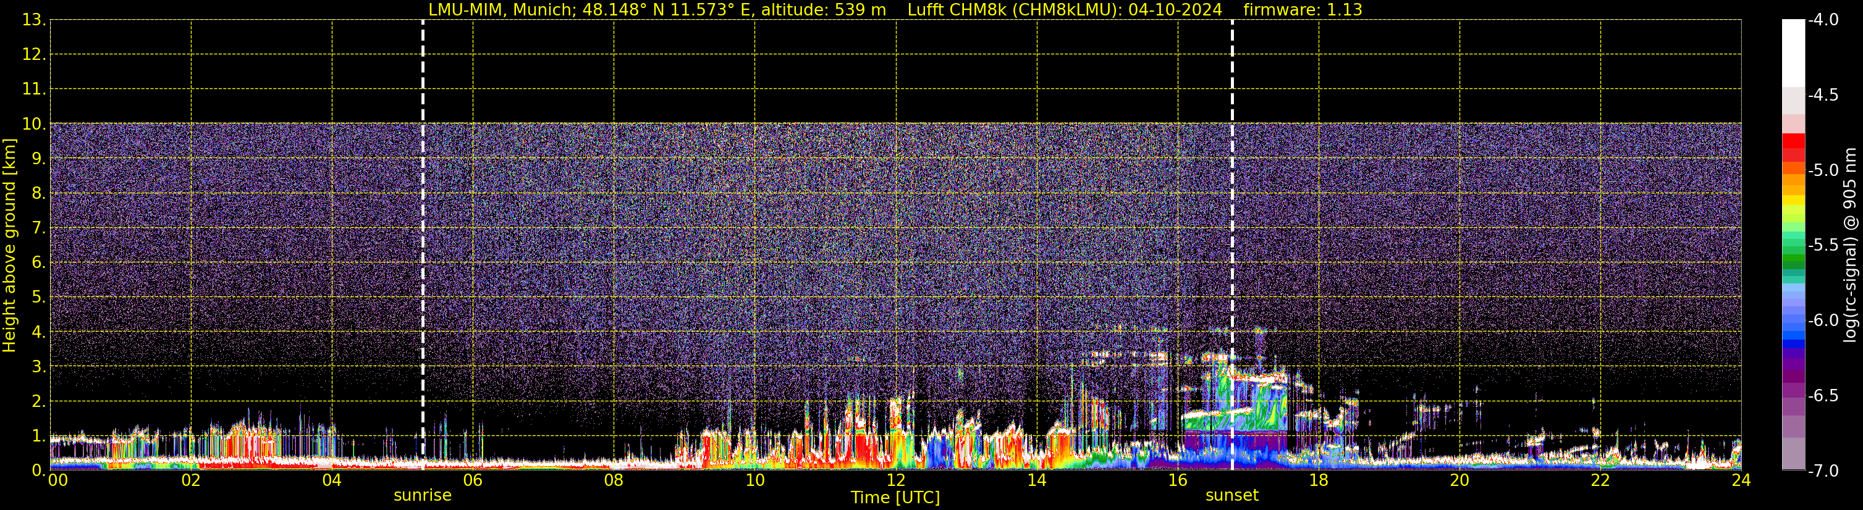
Task: Click the '12.' tick label on the height axis
Action: [34, 55]
